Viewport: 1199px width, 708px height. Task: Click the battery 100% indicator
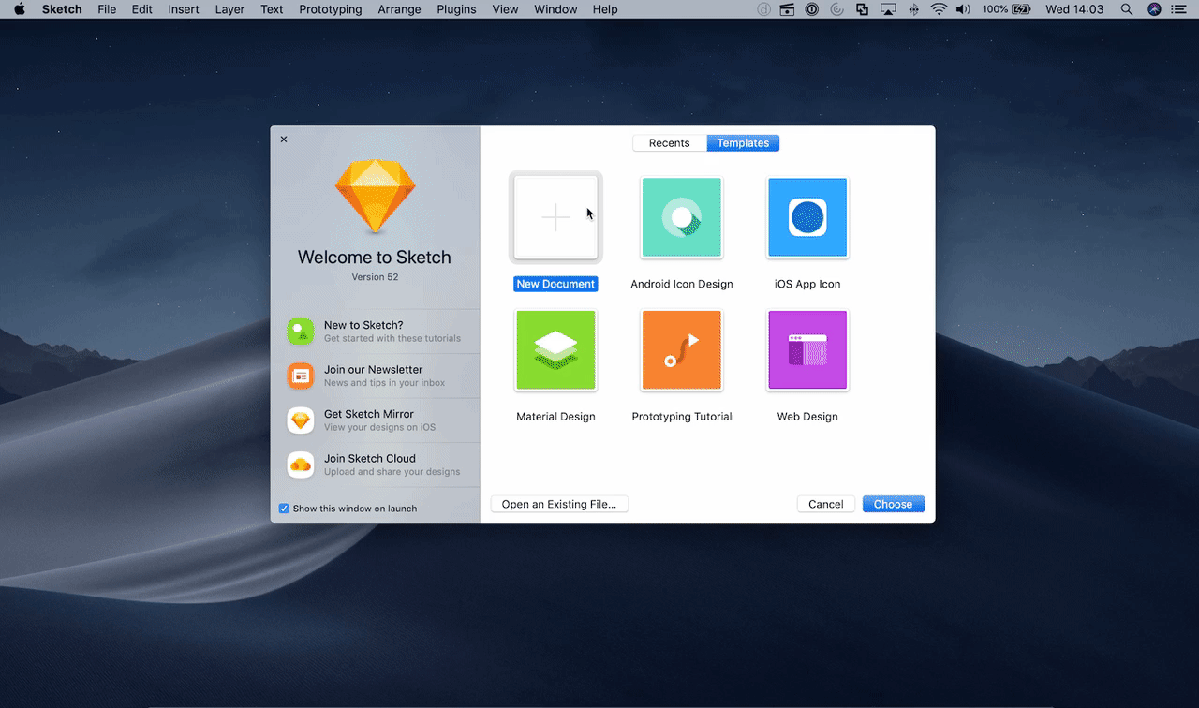(x=1006, y=9)
